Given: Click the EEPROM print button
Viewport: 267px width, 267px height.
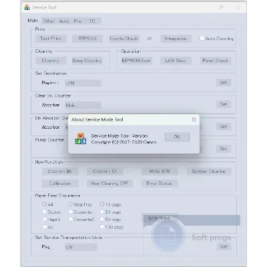Looking at the screenshot, I should tap(87, 39).
